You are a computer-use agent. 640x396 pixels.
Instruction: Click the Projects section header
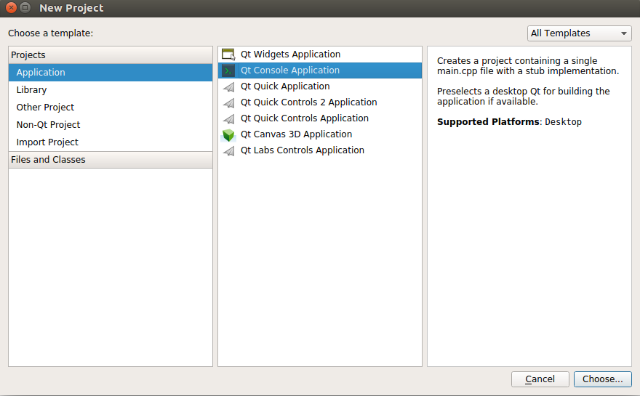coord(111,55)
